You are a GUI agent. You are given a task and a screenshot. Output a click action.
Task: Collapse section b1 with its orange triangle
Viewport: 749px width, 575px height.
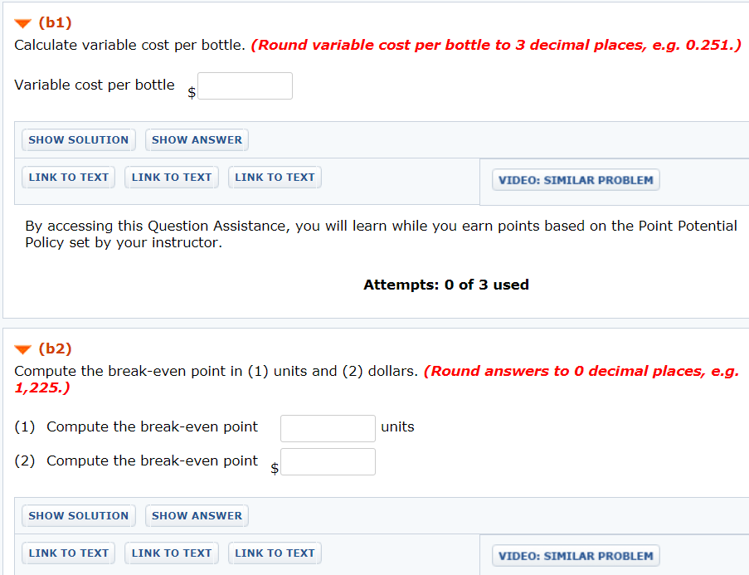[23, 23]
